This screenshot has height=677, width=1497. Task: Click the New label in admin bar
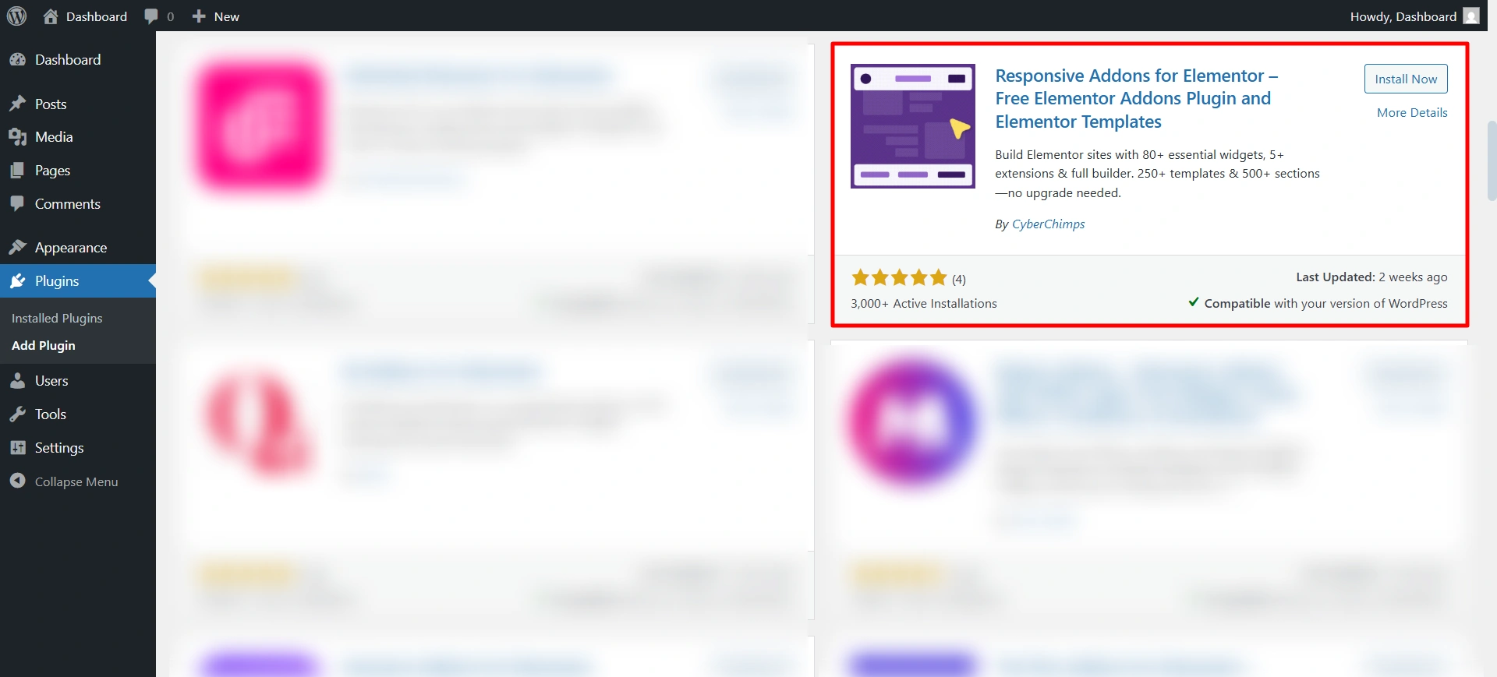(x=227, y=16)
